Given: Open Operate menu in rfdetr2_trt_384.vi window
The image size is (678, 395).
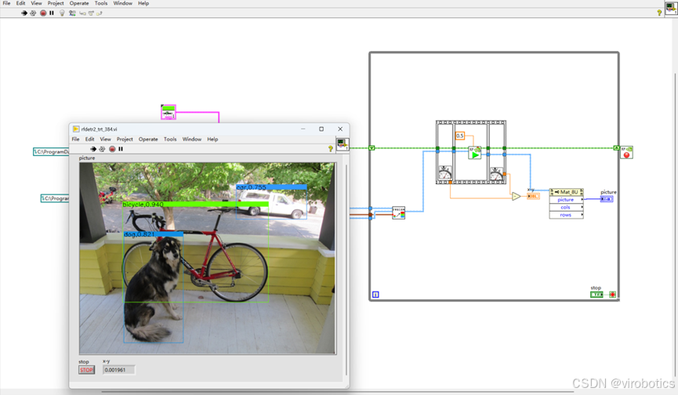Looking at the screenshot, I should [148, 140].
